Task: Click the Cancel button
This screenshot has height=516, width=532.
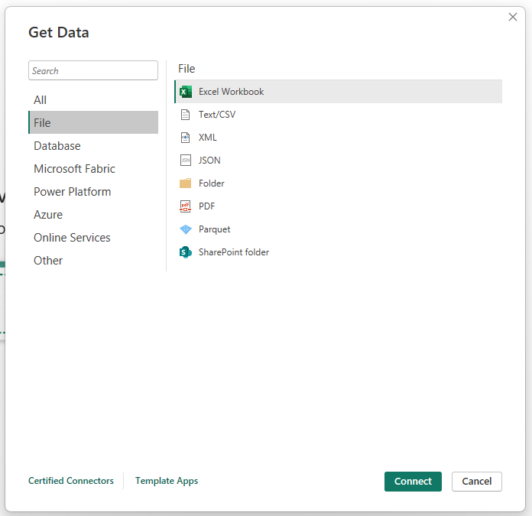Action: pyautogui.click(x=477, y=482)
